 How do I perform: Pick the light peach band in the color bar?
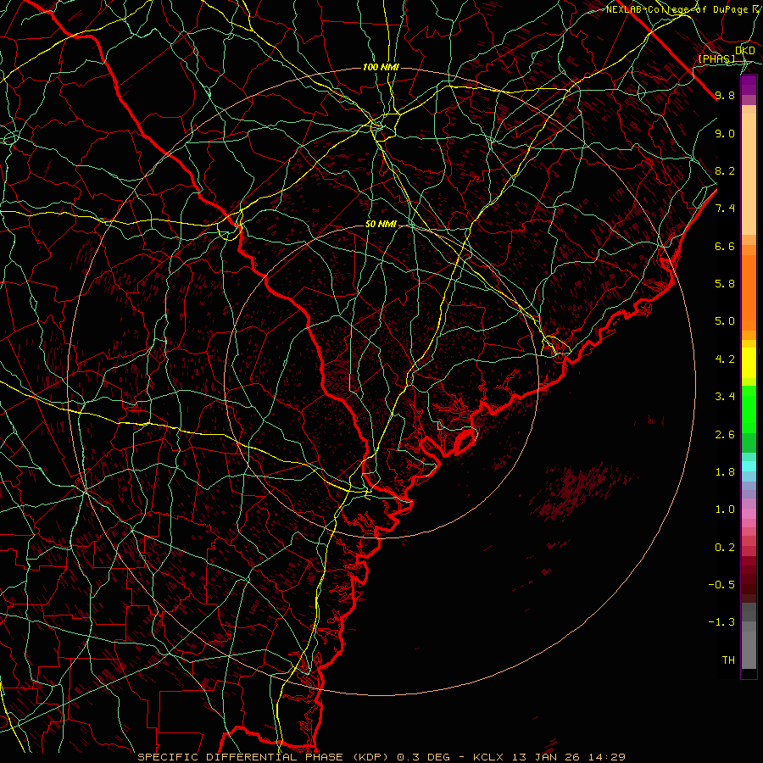749,174
